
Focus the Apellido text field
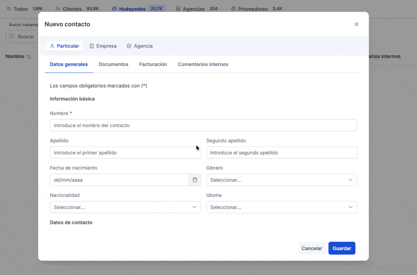(125, 153)
